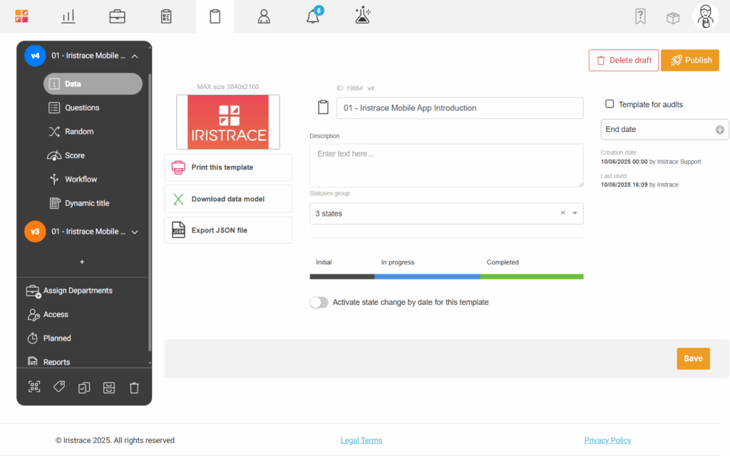
Task: Open the Questions section
Action: (x=82, y=108)
